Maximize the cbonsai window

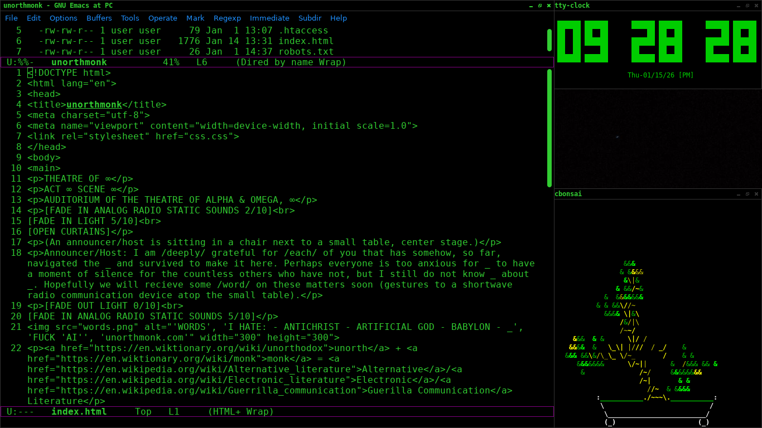click(x=747, y=194)
